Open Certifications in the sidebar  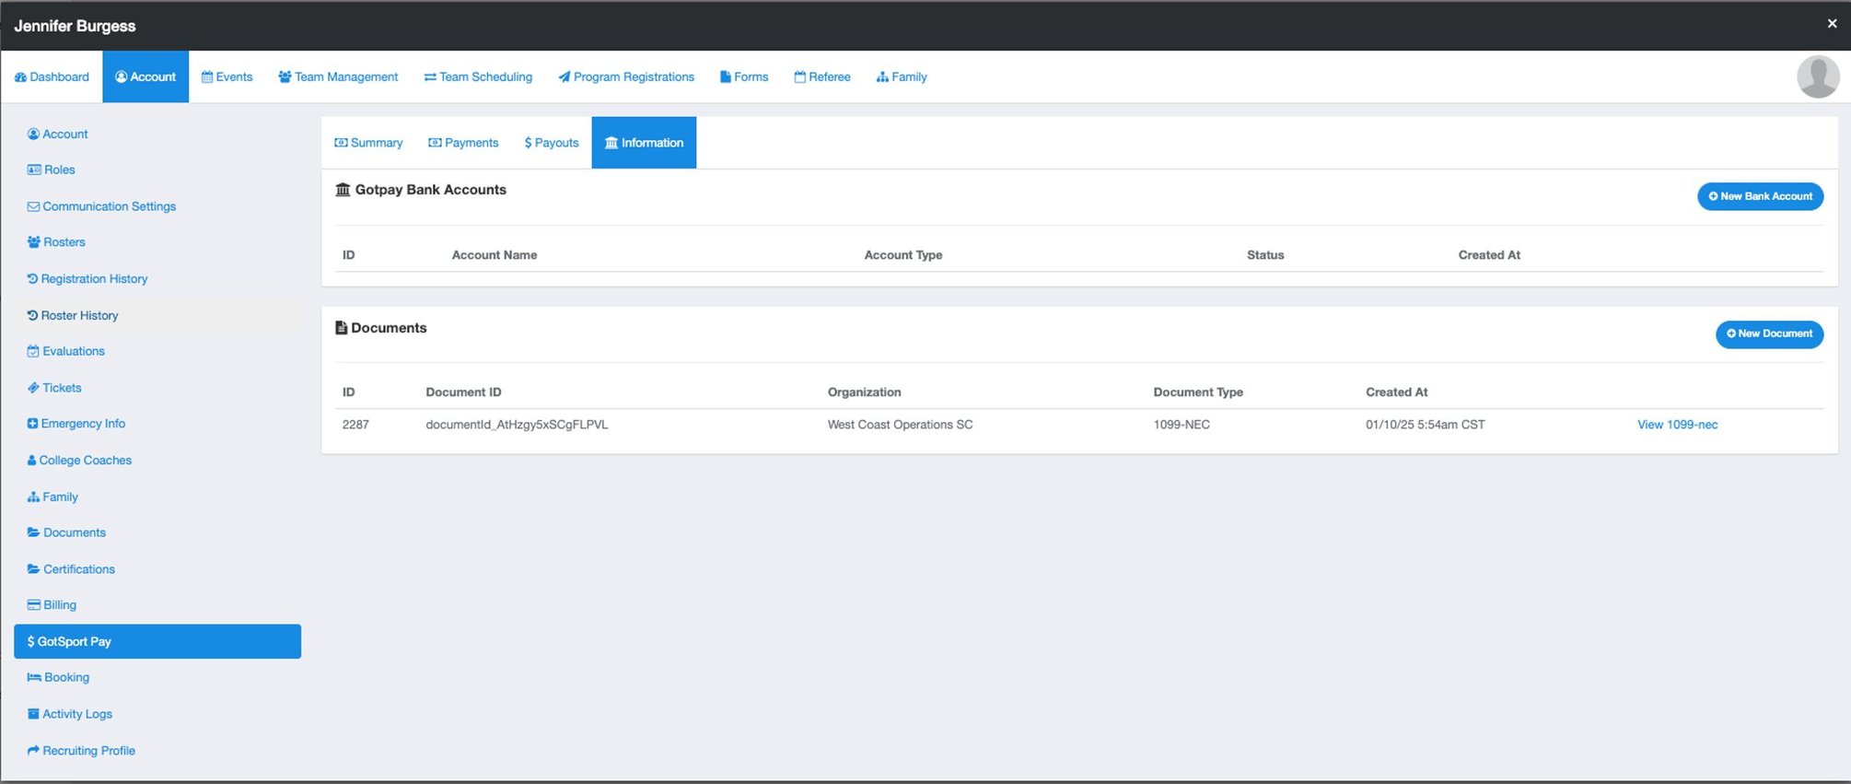click(71, 569)
